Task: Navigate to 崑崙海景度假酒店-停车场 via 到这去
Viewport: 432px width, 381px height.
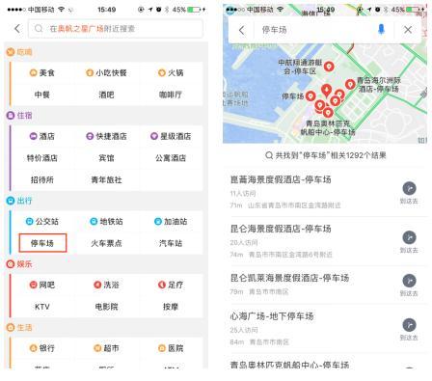Action: (409, 193)
